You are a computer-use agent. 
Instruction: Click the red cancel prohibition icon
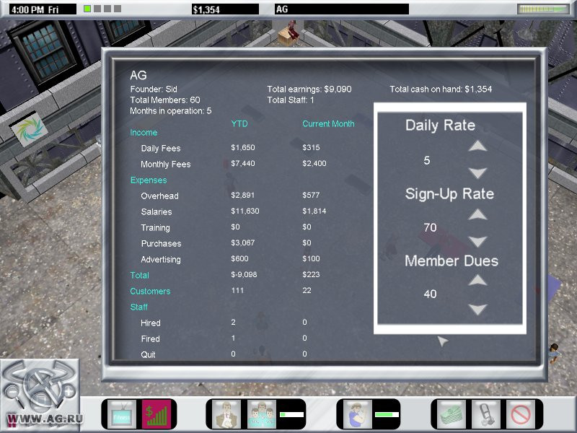(x=519, y=414)
